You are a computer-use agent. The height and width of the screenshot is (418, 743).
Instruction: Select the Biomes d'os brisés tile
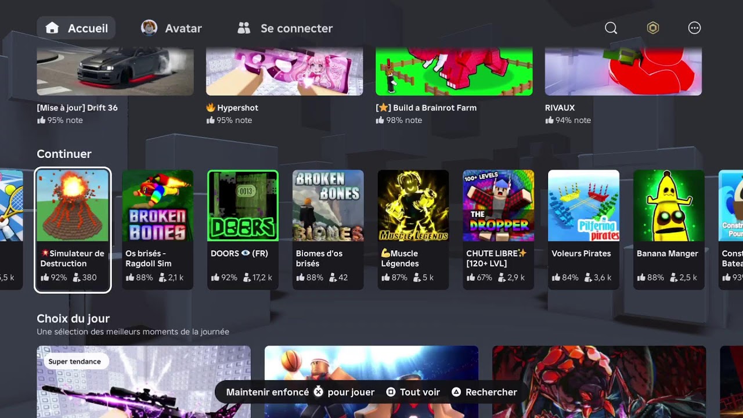(x=328, y=230)
